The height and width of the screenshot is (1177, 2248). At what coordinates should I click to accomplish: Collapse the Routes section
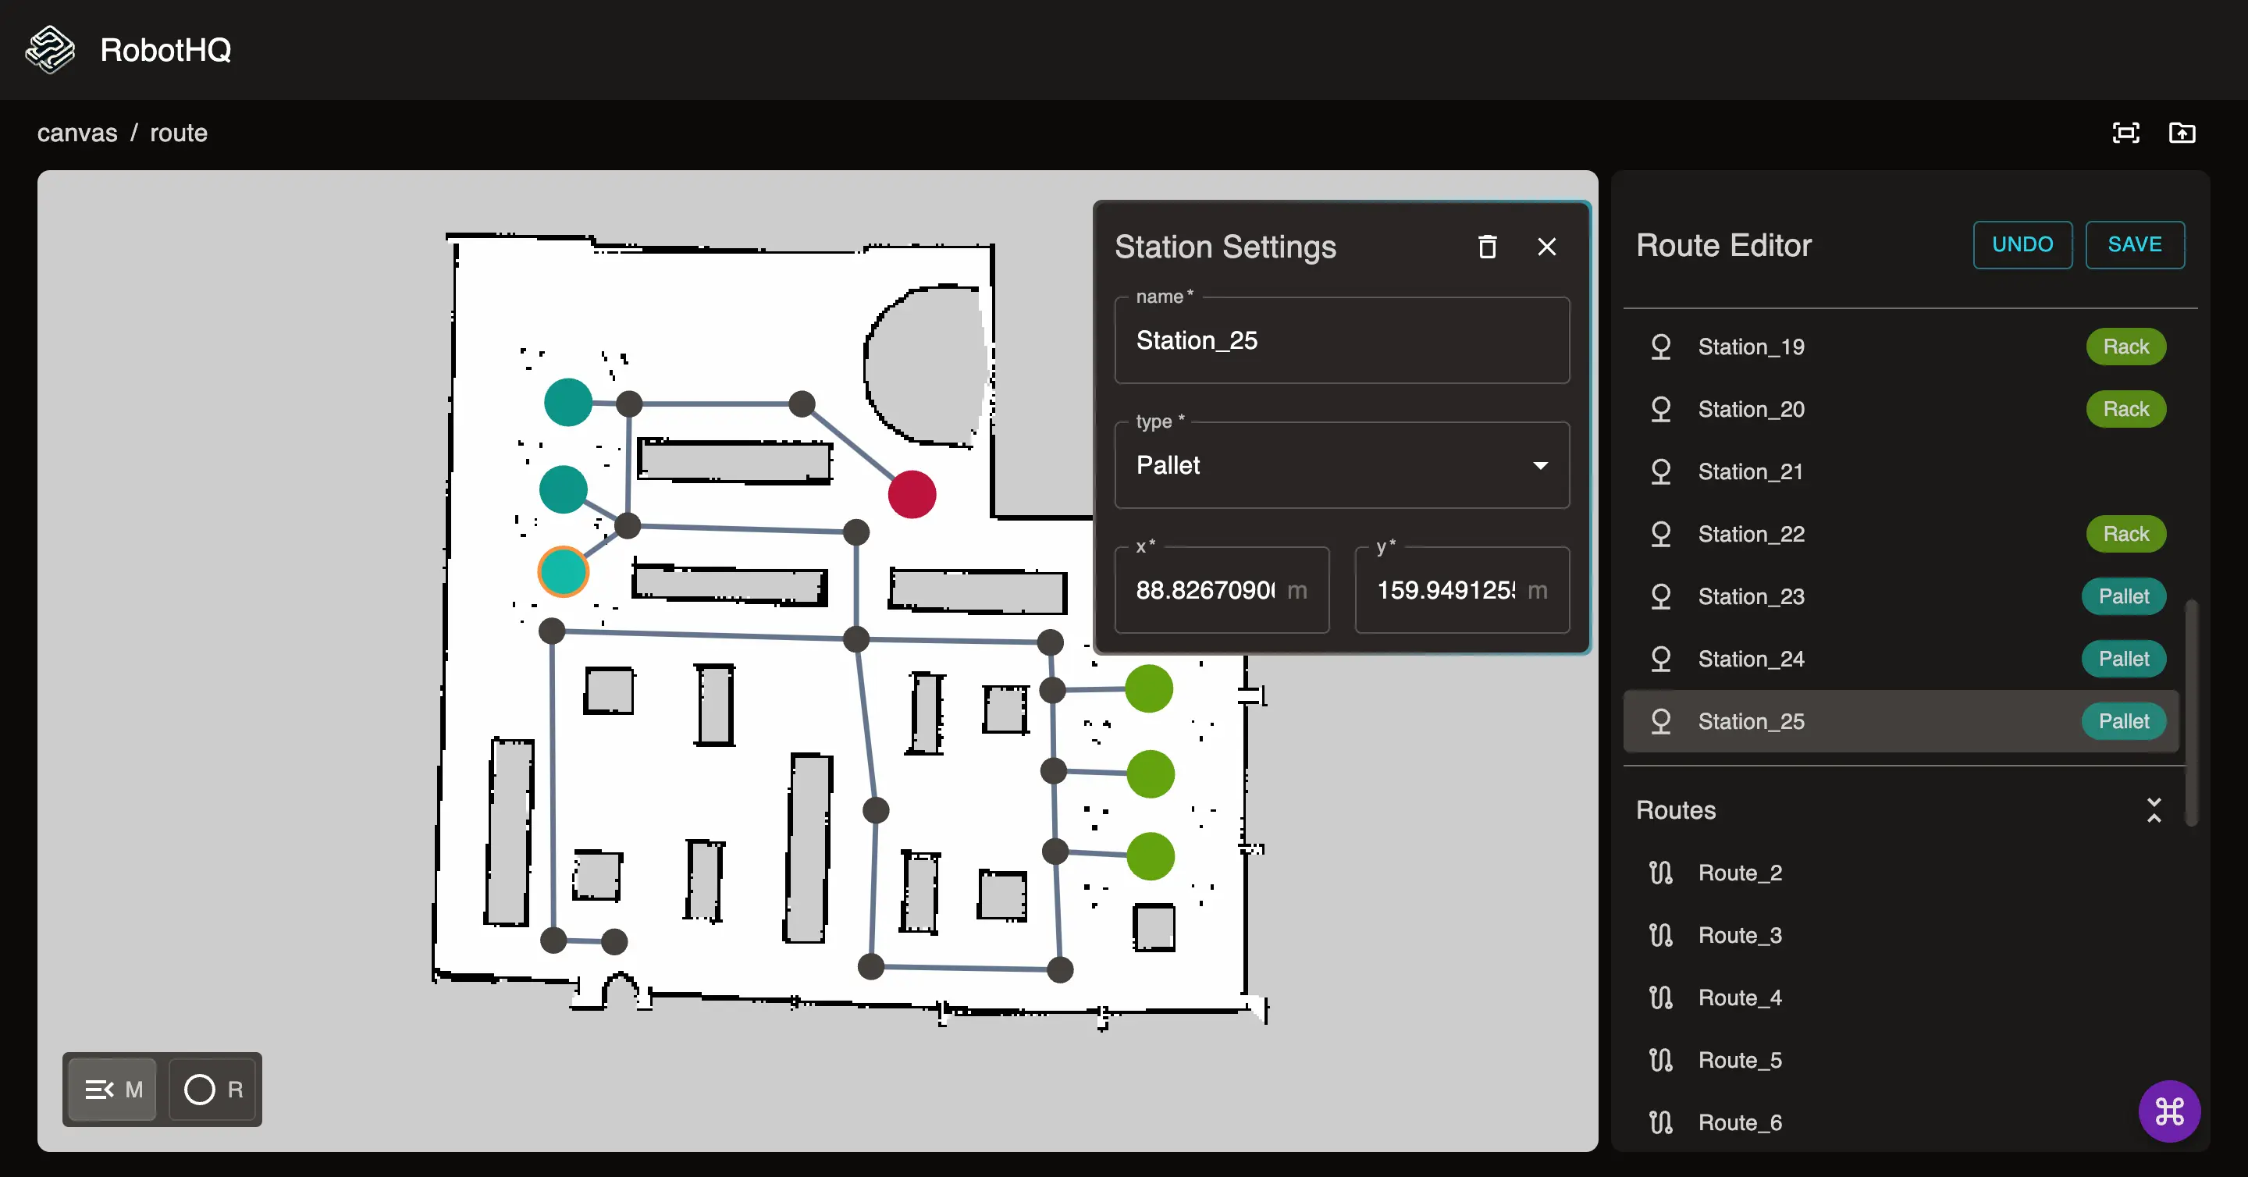(x=2154, y=810)
